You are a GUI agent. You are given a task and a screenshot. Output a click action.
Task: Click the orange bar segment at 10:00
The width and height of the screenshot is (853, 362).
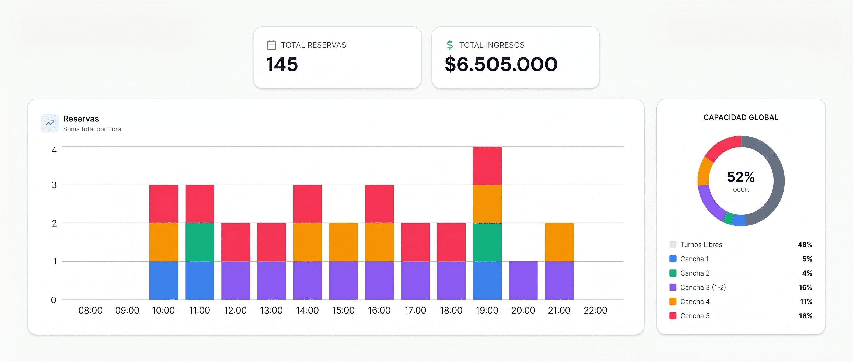[x=164, y=242]
